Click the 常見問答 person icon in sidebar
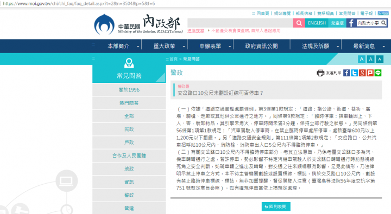The width and height of the screenshot is (391, 214). (x=129, y=63)
